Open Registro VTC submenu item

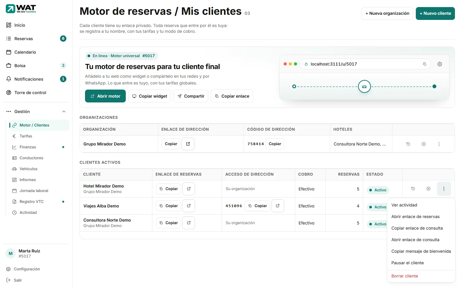point(39,202)
